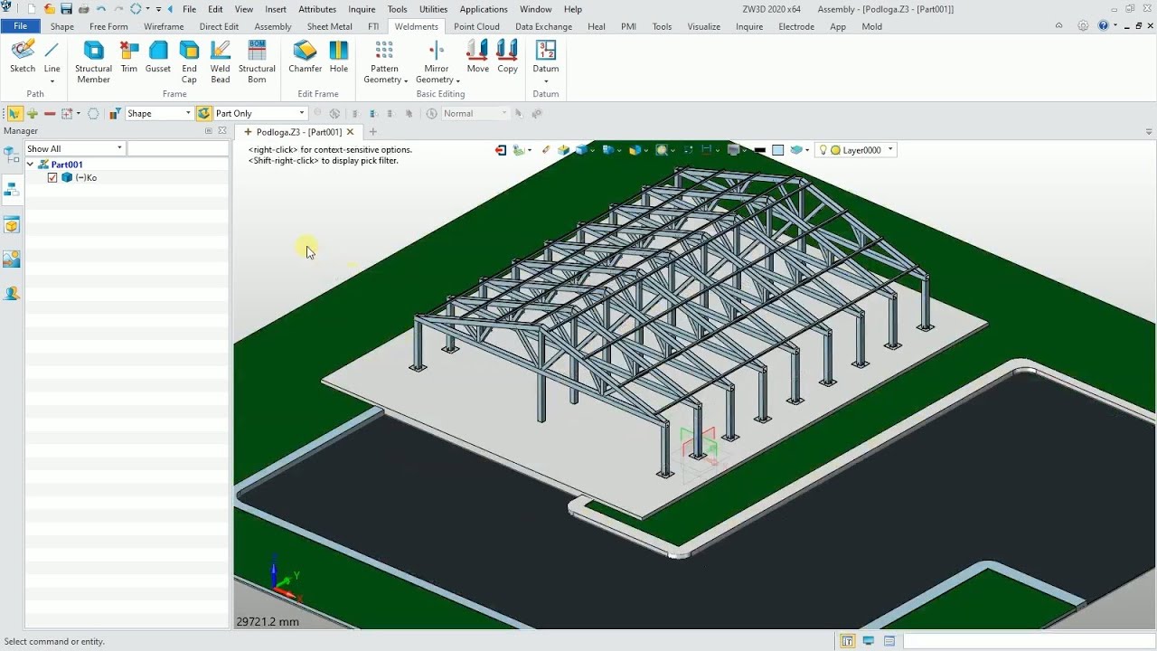Open the Inquire menu in the menu bar
Image resolution: width=1157 pixels, height=651 pixels.
[x=362, y=9]
